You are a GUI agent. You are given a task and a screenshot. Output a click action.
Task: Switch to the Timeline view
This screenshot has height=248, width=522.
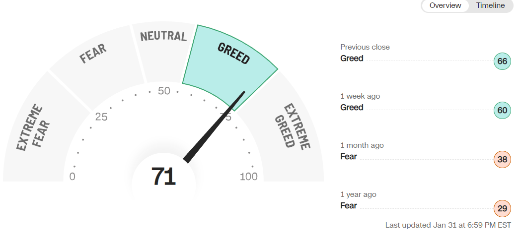coord(490,6)
